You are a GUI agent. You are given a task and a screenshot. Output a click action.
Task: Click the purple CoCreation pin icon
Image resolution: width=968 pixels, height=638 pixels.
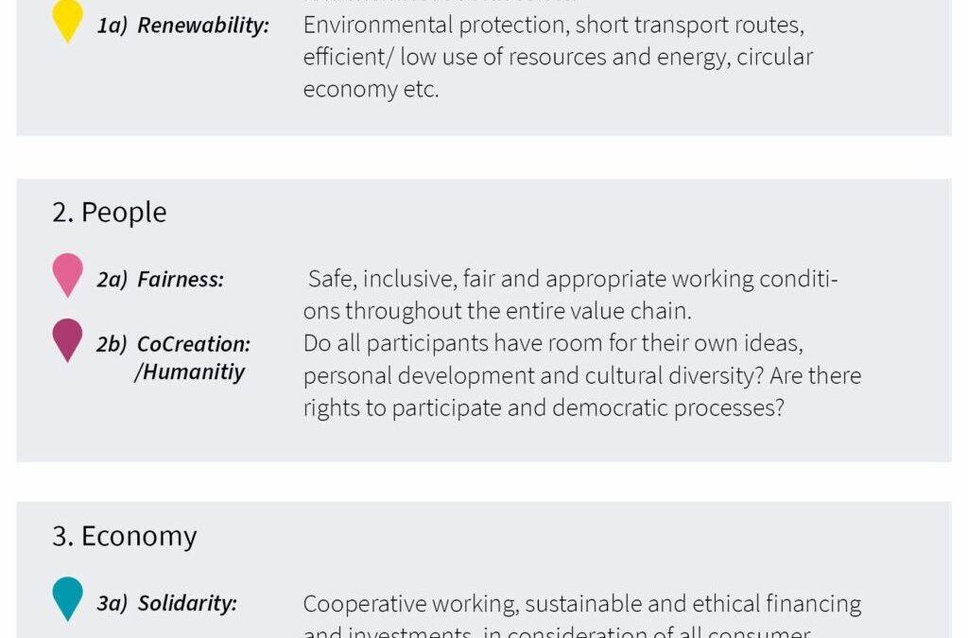point(67,340)
